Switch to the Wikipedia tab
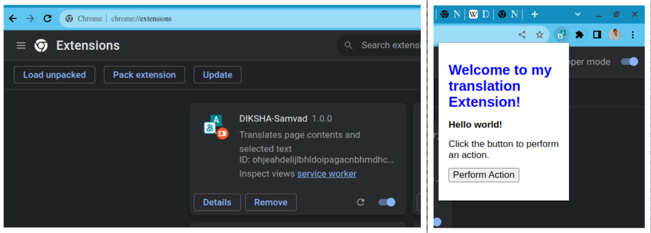The image size is (651, 233). click(474, 14)
